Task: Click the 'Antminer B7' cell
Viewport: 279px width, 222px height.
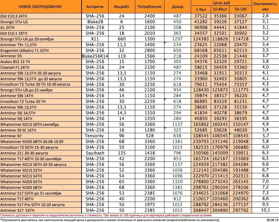Action: (41, 136)
